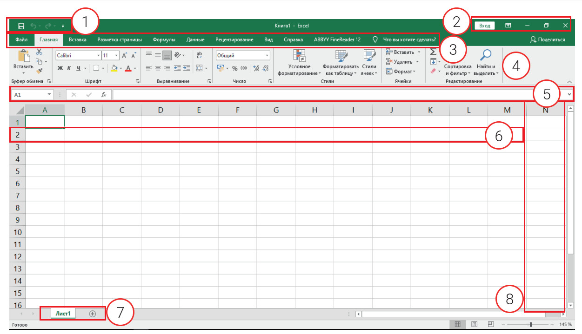This screenshot has height=334, width=582.
Task: Align cell text to the right
Action: click(x=167, y=68)
